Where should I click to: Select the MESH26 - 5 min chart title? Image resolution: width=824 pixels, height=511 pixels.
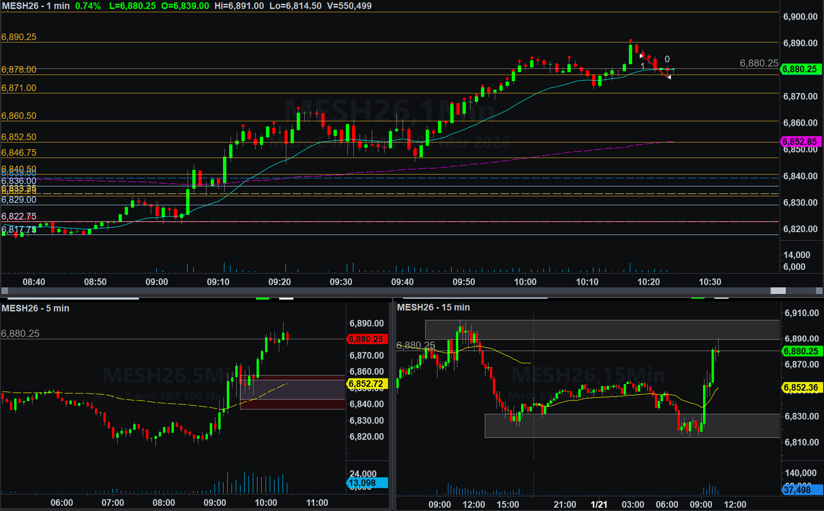click(35, 308)
